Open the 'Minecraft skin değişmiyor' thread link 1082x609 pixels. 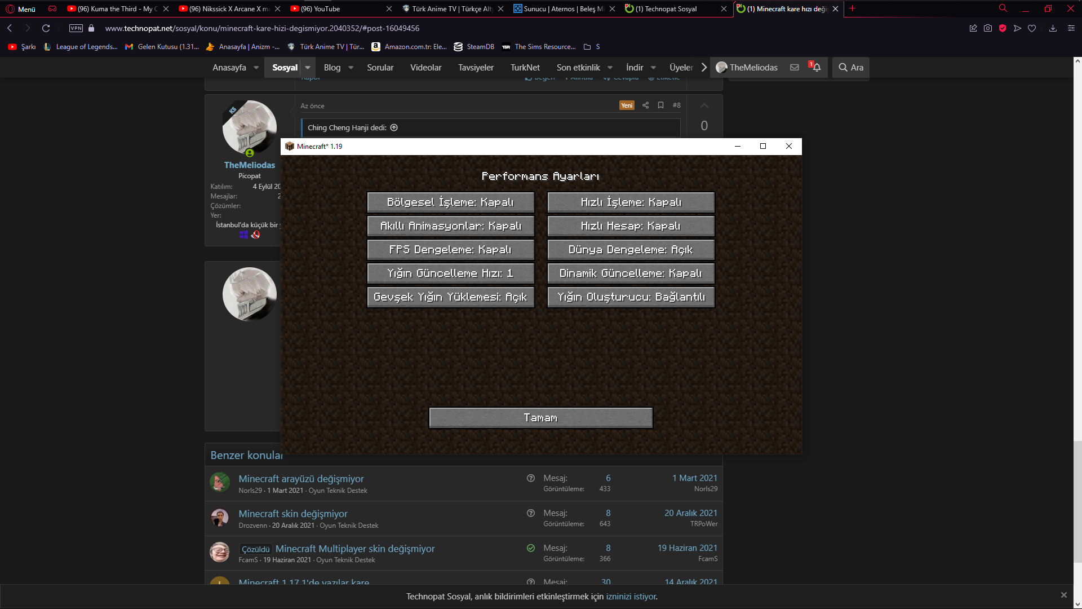pos(292,514)
